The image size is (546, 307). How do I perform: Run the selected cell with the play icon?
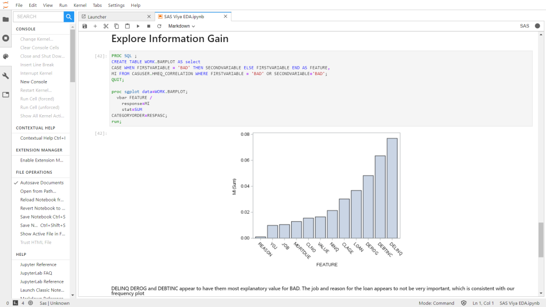138,26
